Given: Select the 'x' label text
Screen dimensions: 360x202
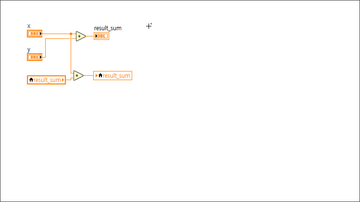Looking at the screenshot, I should coord(29,26).
